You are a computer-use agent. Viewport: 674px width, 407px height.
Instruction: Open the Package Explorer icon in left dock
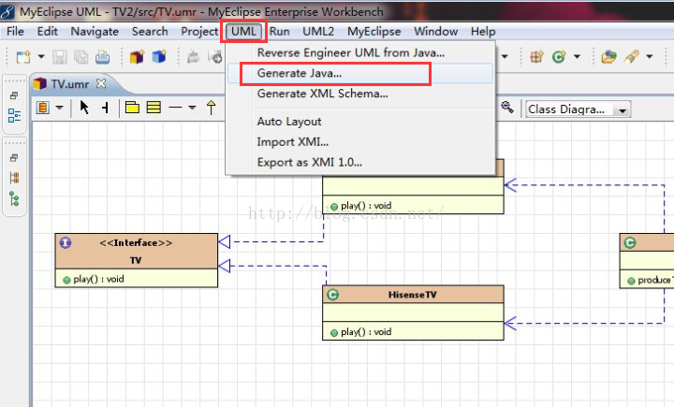point(14,178)
